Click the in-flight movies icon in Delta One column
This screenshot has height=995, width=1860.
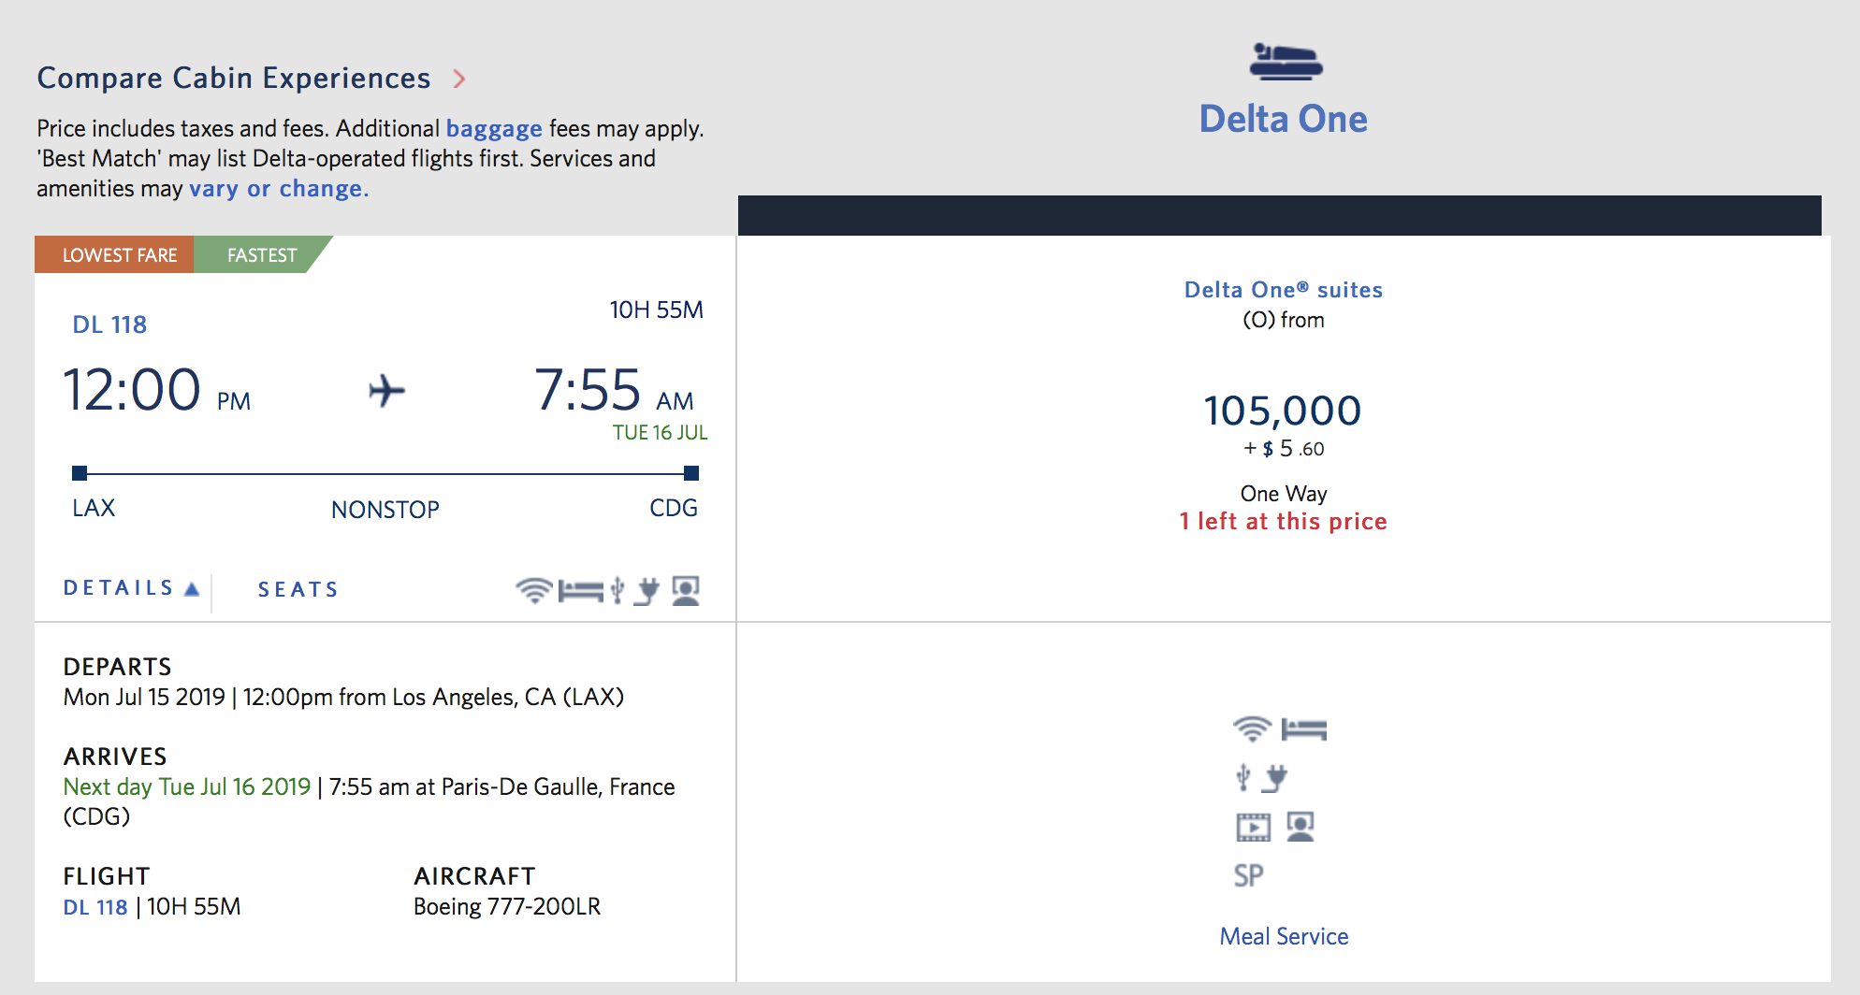(1252, 827)
